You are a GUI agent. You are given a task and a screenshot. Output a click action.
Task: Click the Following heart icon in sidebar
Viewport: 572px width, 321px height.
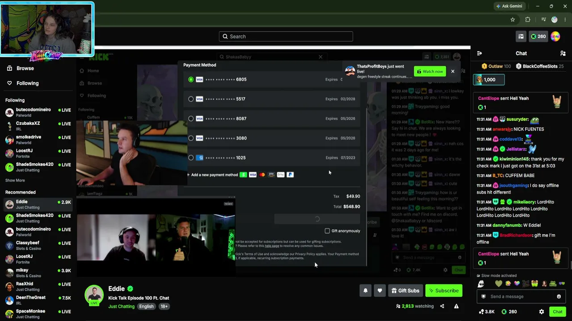[9, 83]
